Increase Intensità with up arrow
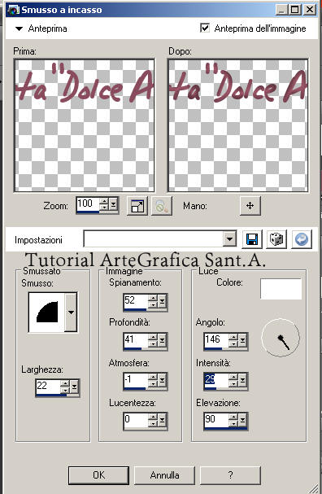Screen dimensions: 322x494 coord(233,377)
